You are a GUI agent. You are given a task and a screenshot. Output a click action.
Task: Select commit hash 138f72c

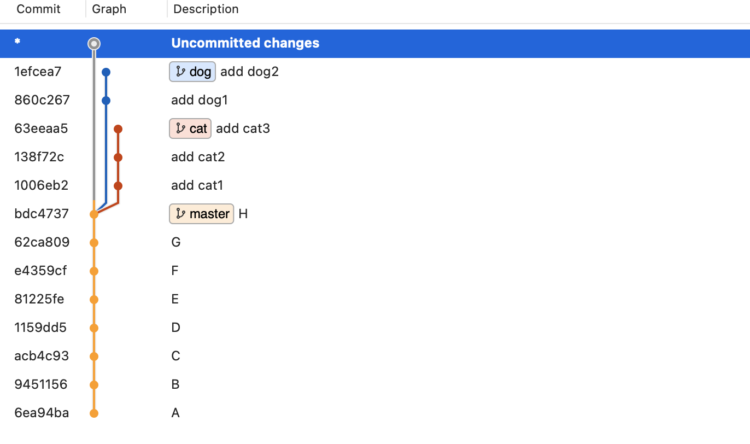pyautogui.click(x=39, y=157)
